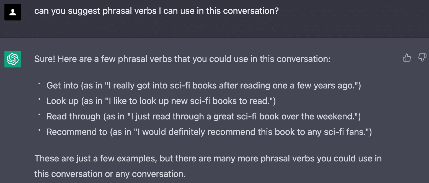Click the bullet dot before "Read through"
The height and width of the screenshot is (183, 429).
40,114
